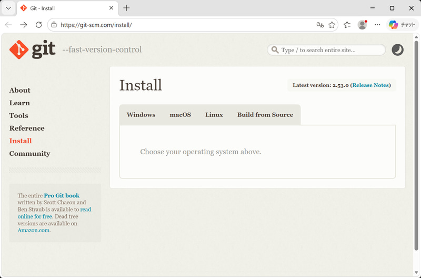Open About in sidebar
The width and height of the screenshot is (421, 278).
pos(19,90)
